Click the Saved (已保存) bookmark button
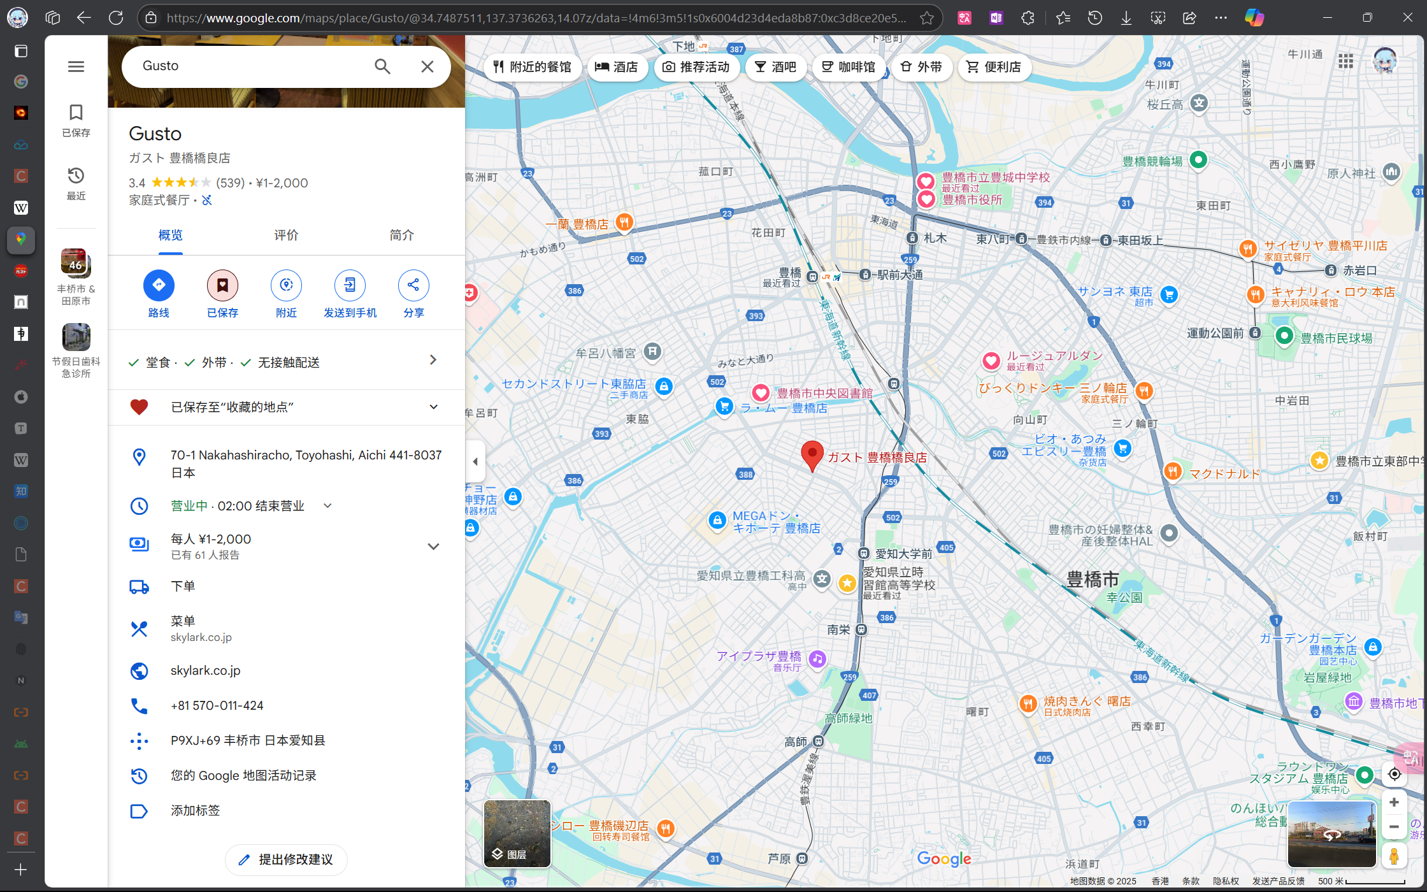Screen dimensions: 1427x892 pos(222,294)
